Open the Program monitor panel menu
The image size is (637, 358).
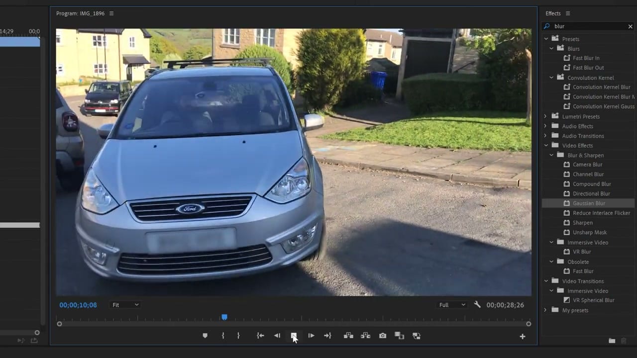tap(110, 13)
